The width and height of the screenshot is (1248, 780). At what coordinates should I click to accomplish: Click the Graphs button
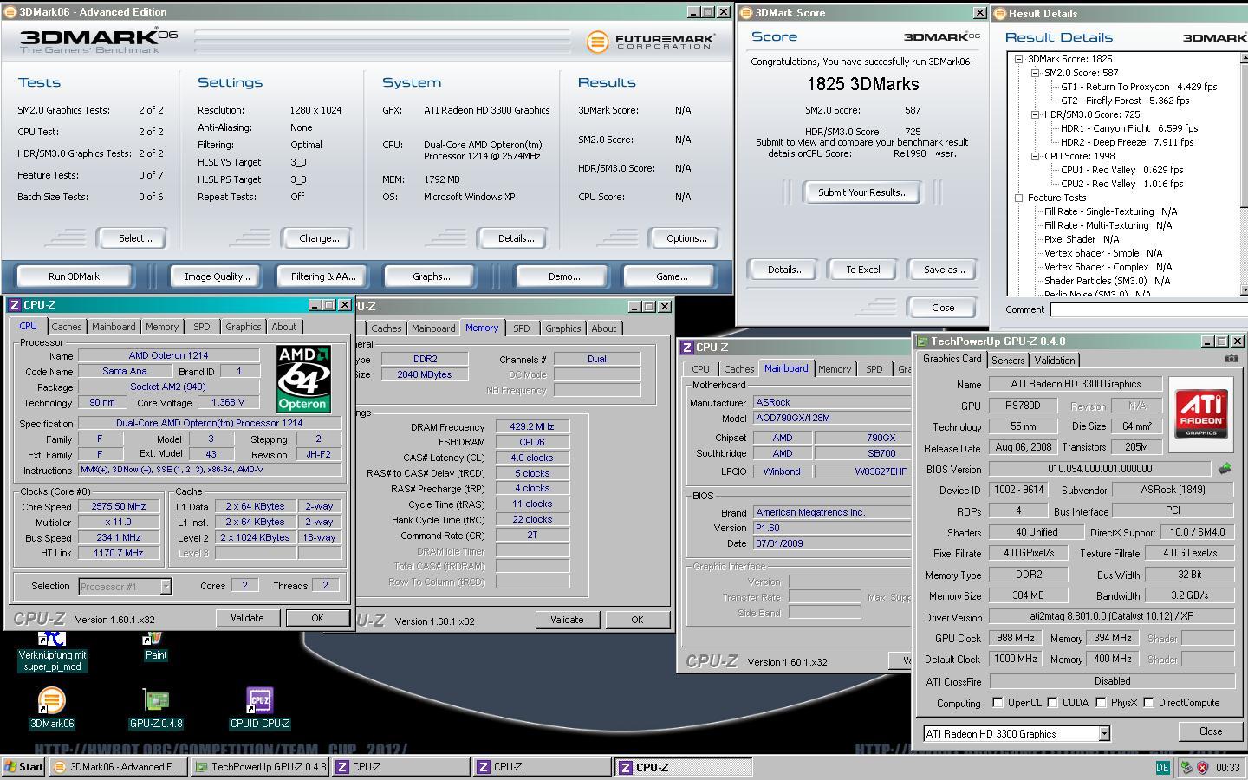pos(432,276)
